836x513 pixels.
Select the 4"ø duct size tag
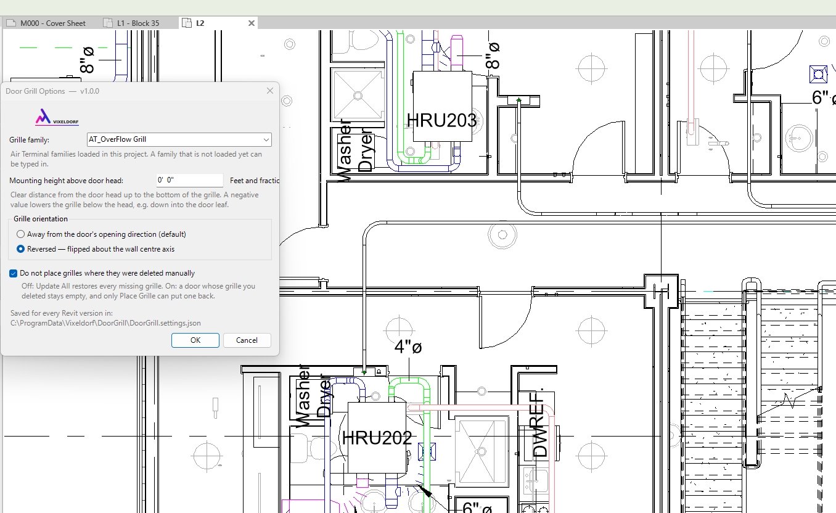tap(408, 347)
